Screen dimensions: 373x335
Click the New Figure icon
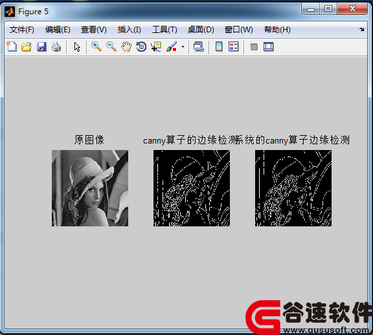tap(12, 47)
